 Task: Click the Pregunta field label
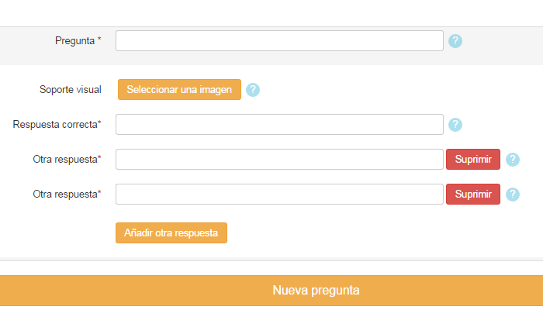pos(74,41)
